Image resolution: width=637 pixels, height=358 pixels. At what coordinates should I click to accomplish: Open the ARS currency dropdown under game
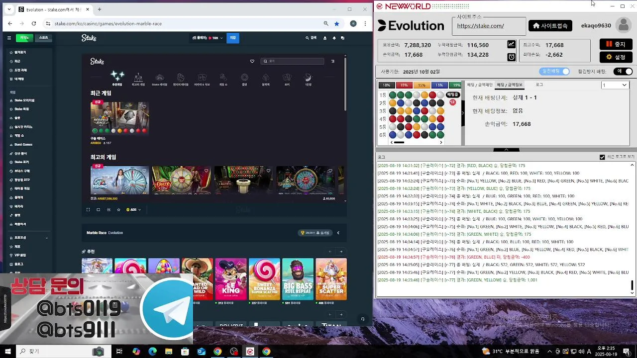pos(133,210)
